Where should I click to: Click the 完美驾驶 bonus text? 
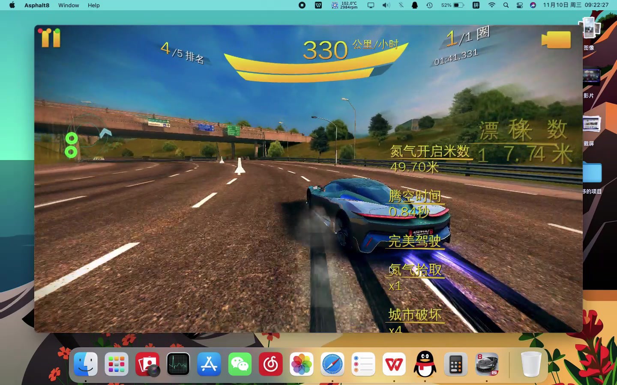[x=415, y=241]
